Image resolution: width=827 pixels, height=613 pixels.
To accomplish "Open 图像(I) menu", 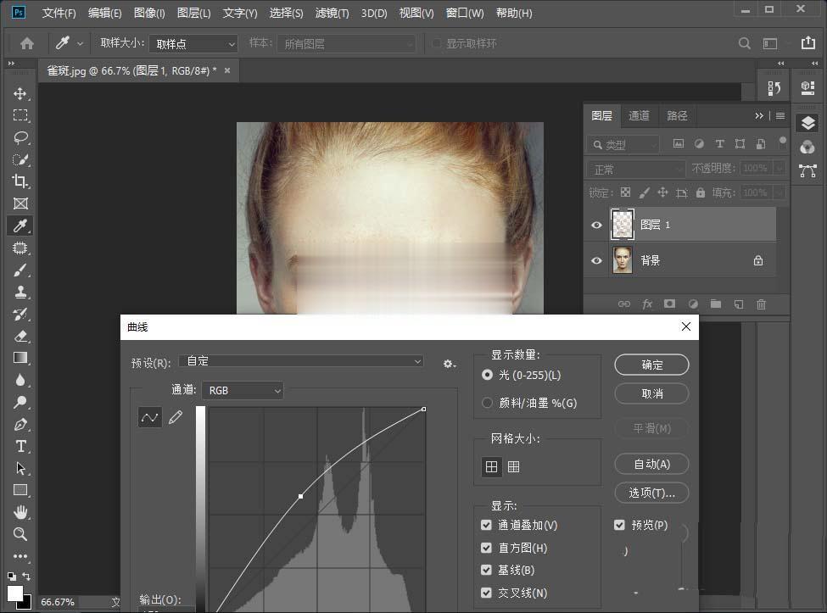I will (149, 13).
